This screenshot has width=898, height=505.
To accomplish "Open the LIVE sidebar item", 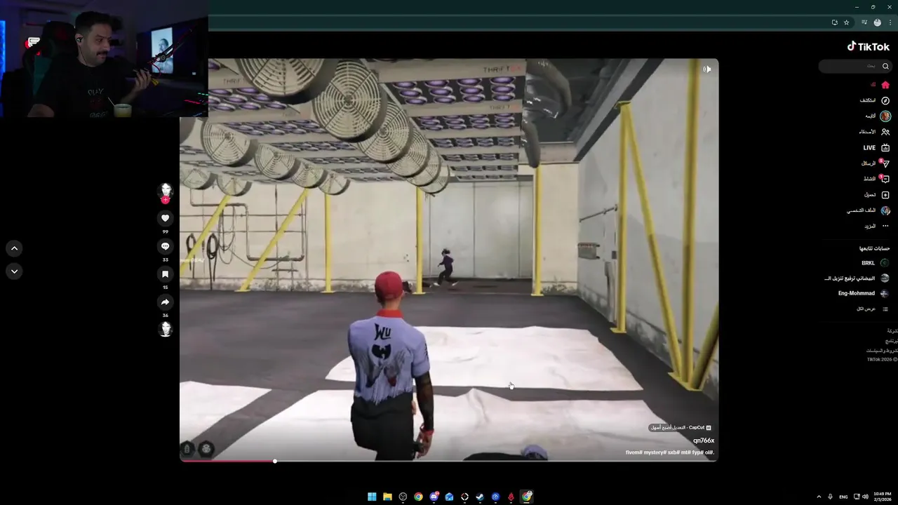I will click(877, 148).
